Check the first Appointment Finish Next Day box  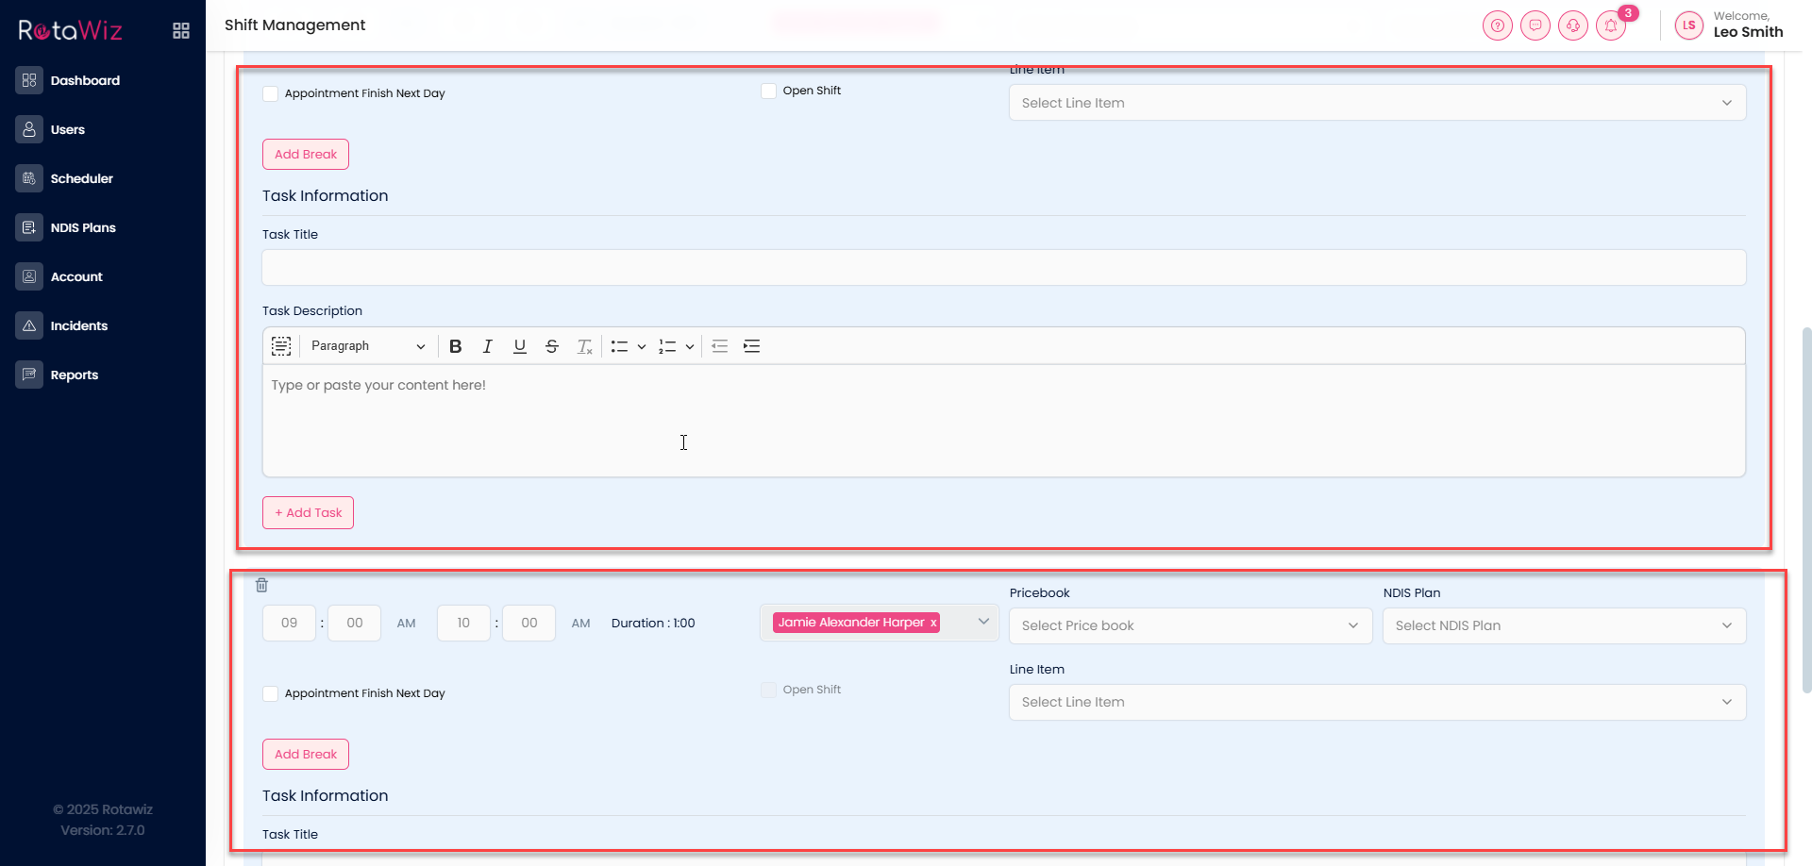click(271, 93)
